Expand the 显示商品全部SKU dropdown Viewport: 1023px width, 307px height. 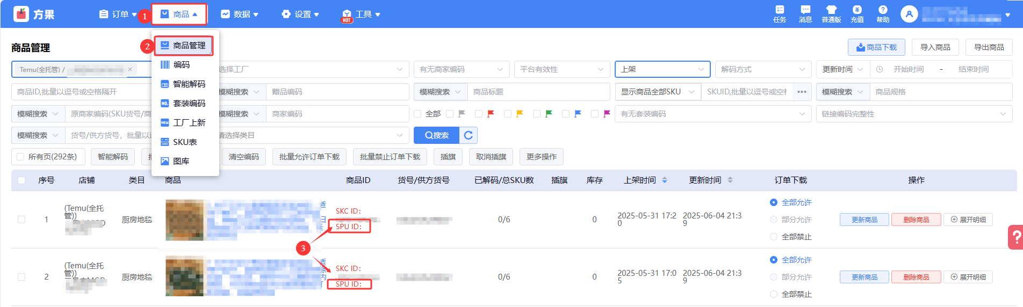(658, 92)
